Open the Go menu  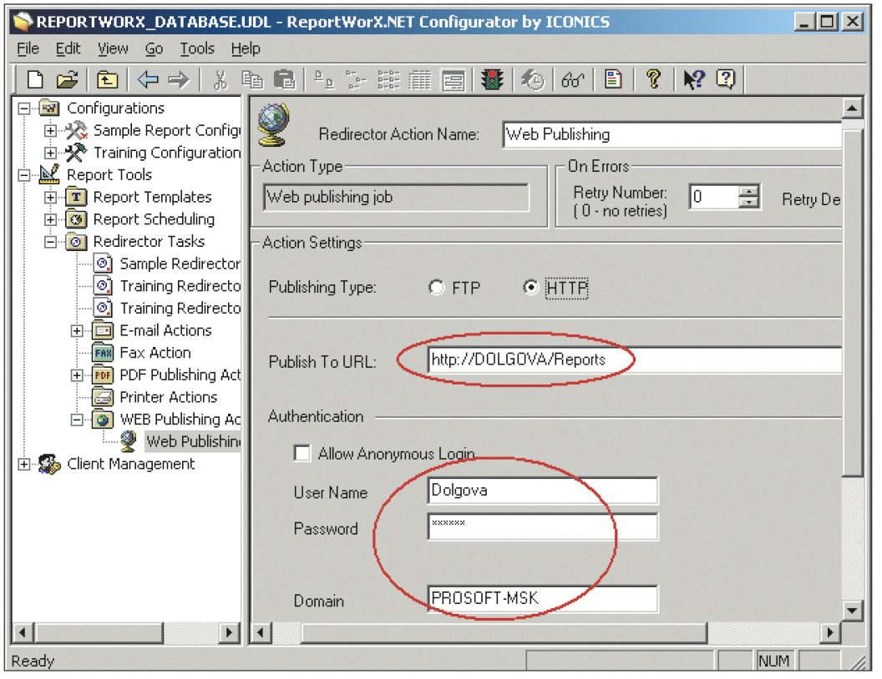pos(155,49)
